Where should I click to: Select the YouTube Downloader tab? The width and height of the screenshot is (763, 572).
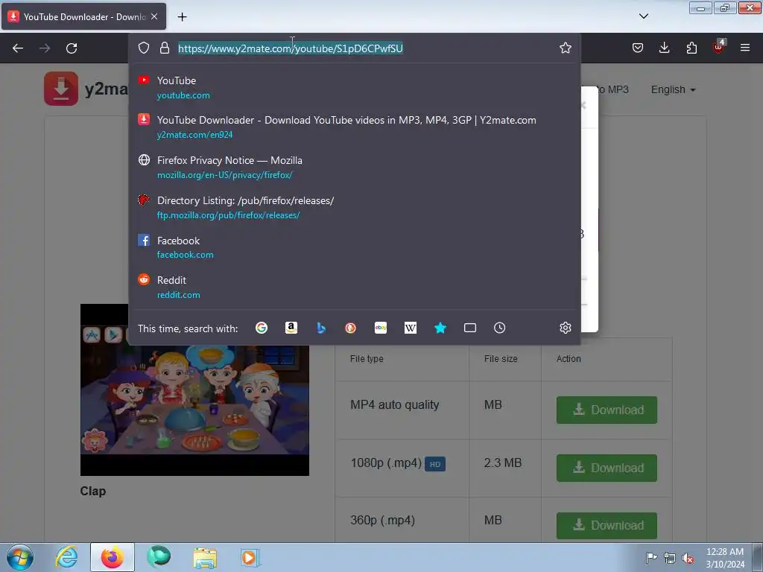(x=83, y=16)
